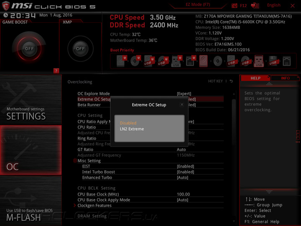Screen dimensions: 301x226
Task: Click help panel top scroll handle
Action: (x=269, y=84)
